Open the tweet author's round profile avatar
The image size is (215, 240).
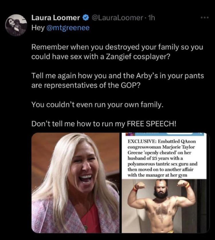[16, 25]
